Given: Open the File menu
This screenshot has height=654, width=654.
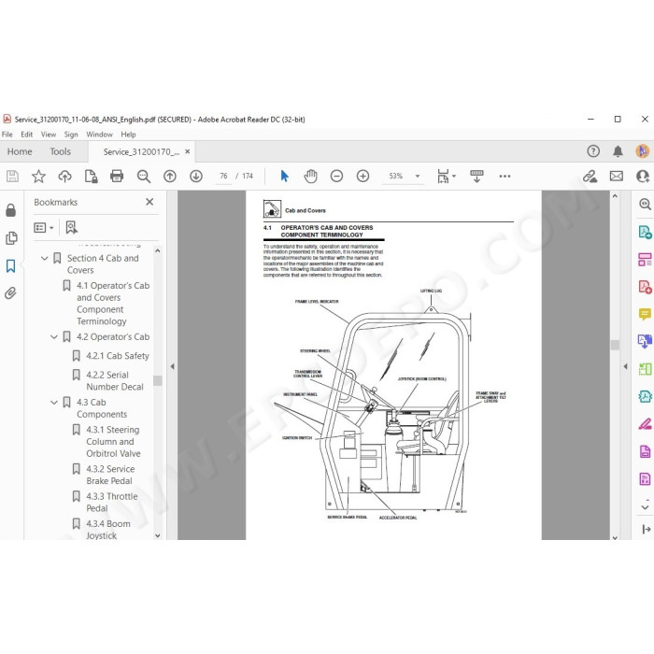Looking at the screenshot, I should coord(7,135).
